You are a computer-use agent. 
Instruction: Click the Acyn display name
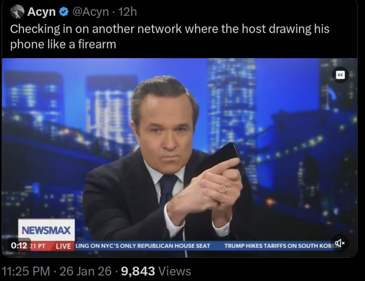pos(41,12)
